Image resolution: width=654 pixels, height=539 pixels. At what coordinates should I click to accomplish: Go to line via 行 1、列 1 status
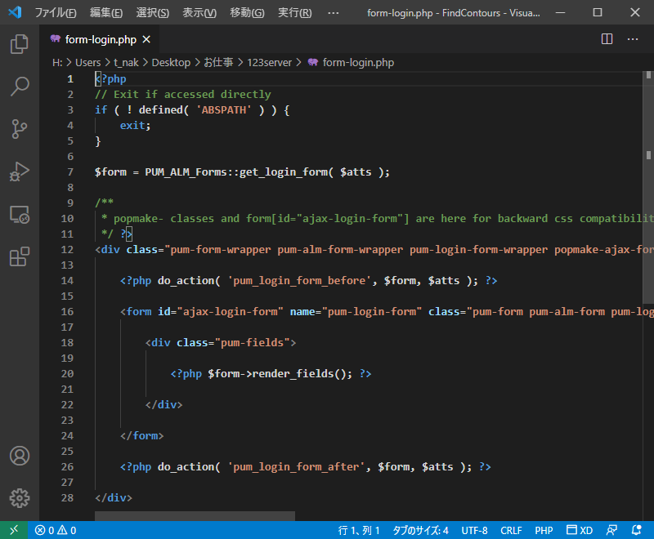[x=359, y=530]
